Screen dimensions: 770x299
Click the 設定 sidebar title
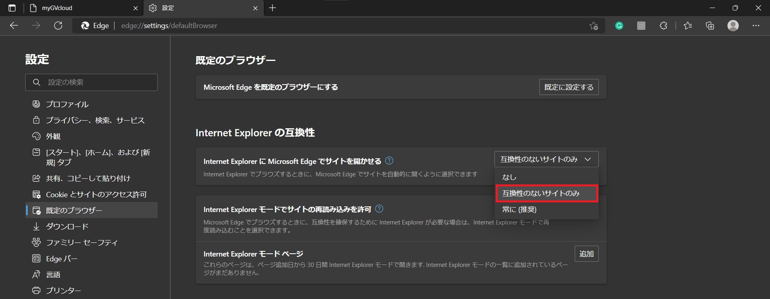pos(37,59)
